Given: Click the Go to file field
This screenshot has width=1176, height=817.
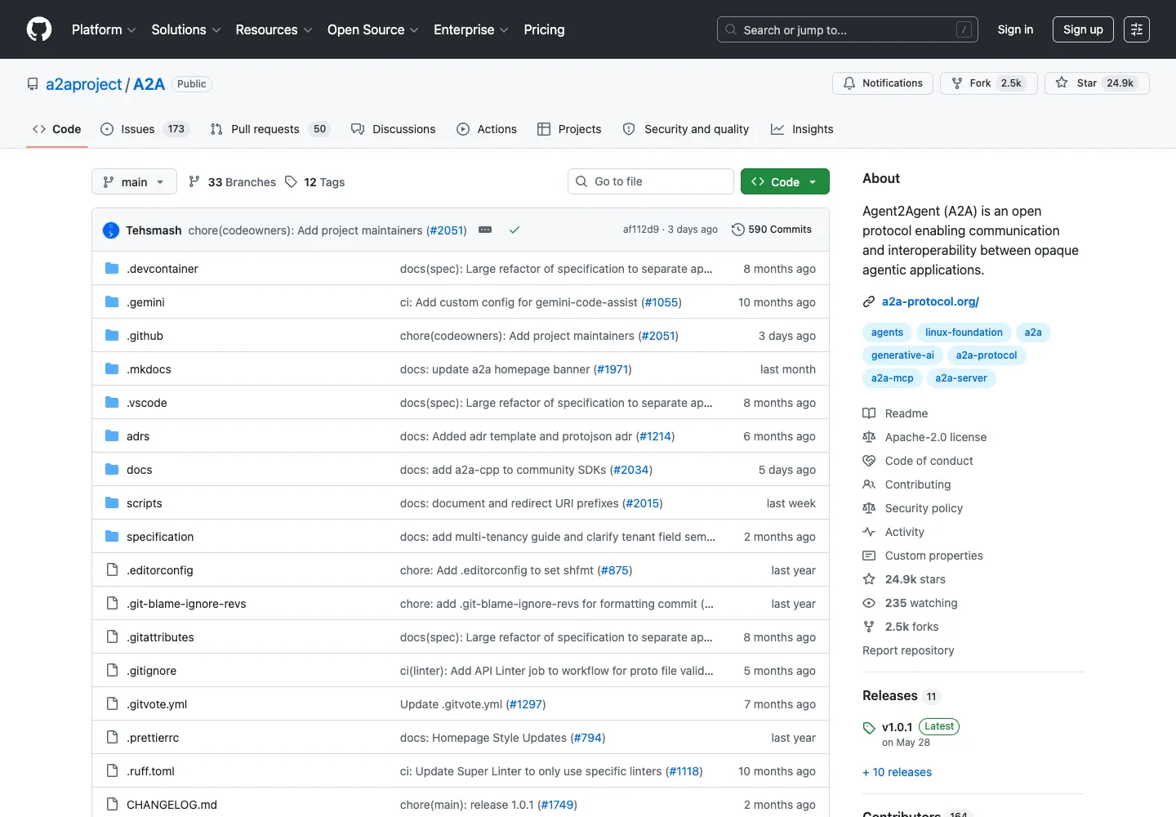Looking at the screenshot, I should pos(651,181).
